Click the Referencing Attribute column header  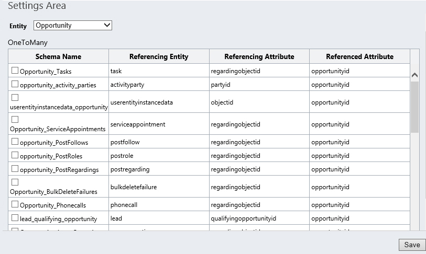click(259, 56)
